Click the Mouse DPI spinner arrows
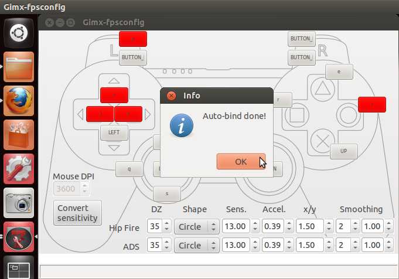Viewport: 399px width, 279px height. (85, 189)
